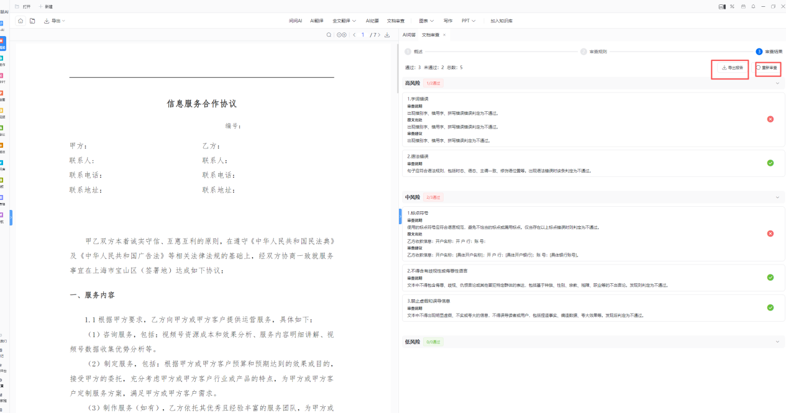Image resolution: width=786 pixels, height=413 pixels.
Task: Click the search icon above the document
Action: pyautogui.click(x=329, y=35)
